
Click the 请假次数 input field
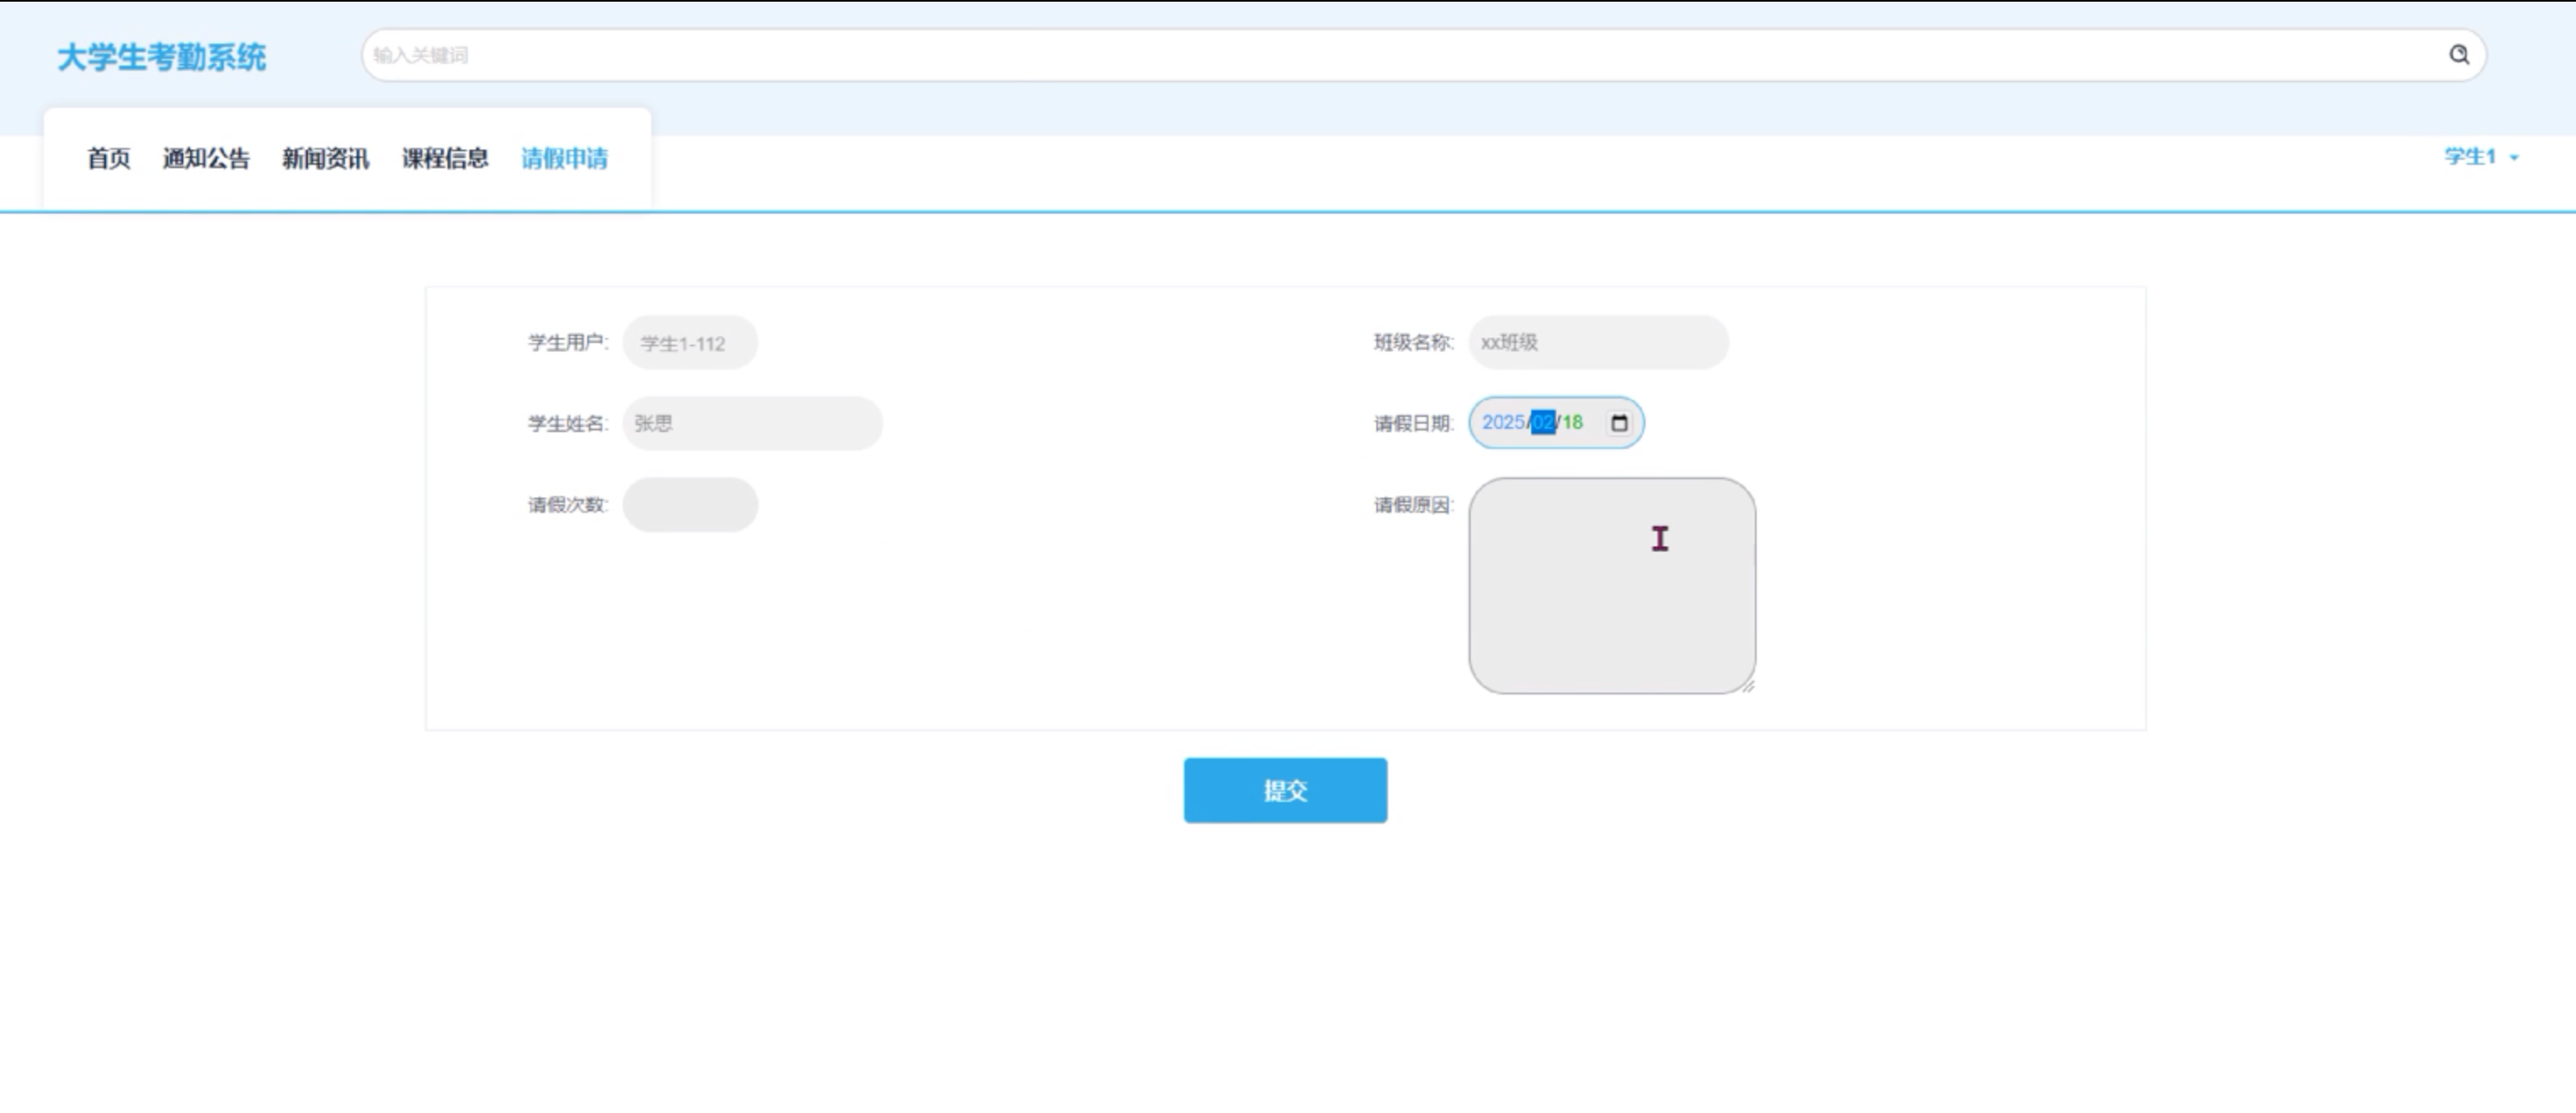(x=690, y=504)
